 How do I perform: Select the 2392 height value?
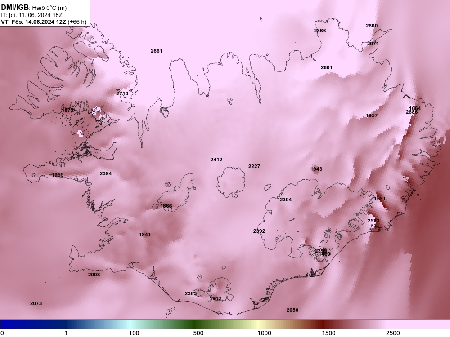point(259,231)
